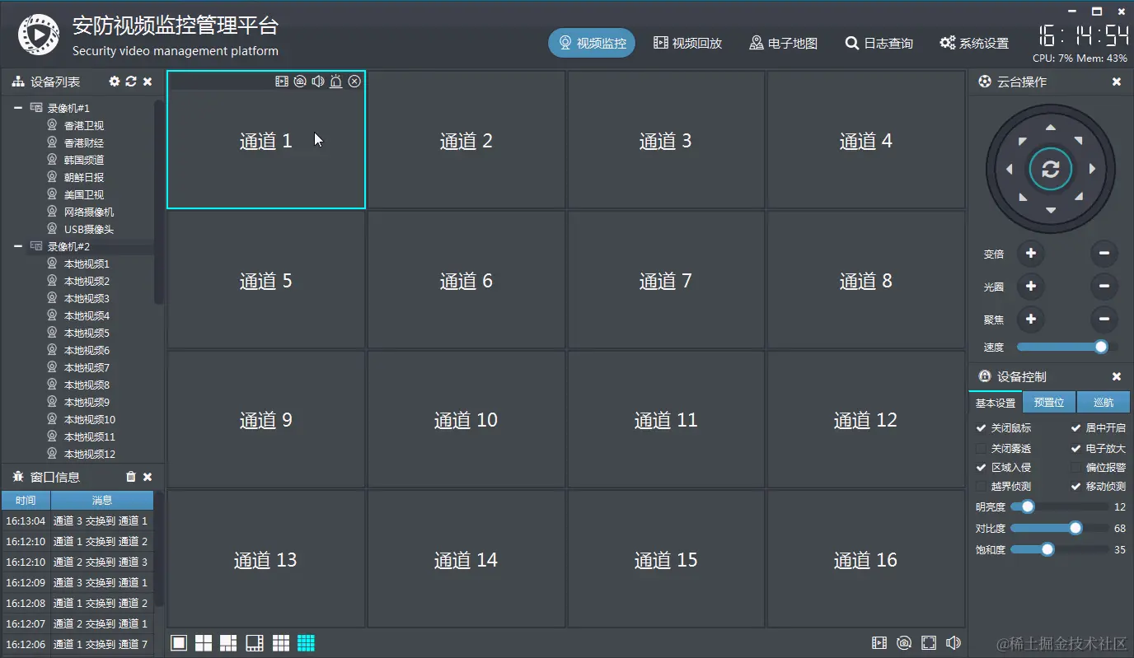Enable the 关闭雾透 checkbox
Image resolution: width=1134 pixels, height=658 pixels.
(x=981, y=449)
